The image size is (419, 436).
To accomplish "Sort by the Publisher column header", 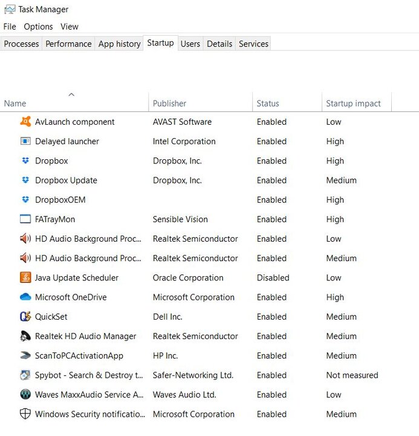I will pos(169,104).
